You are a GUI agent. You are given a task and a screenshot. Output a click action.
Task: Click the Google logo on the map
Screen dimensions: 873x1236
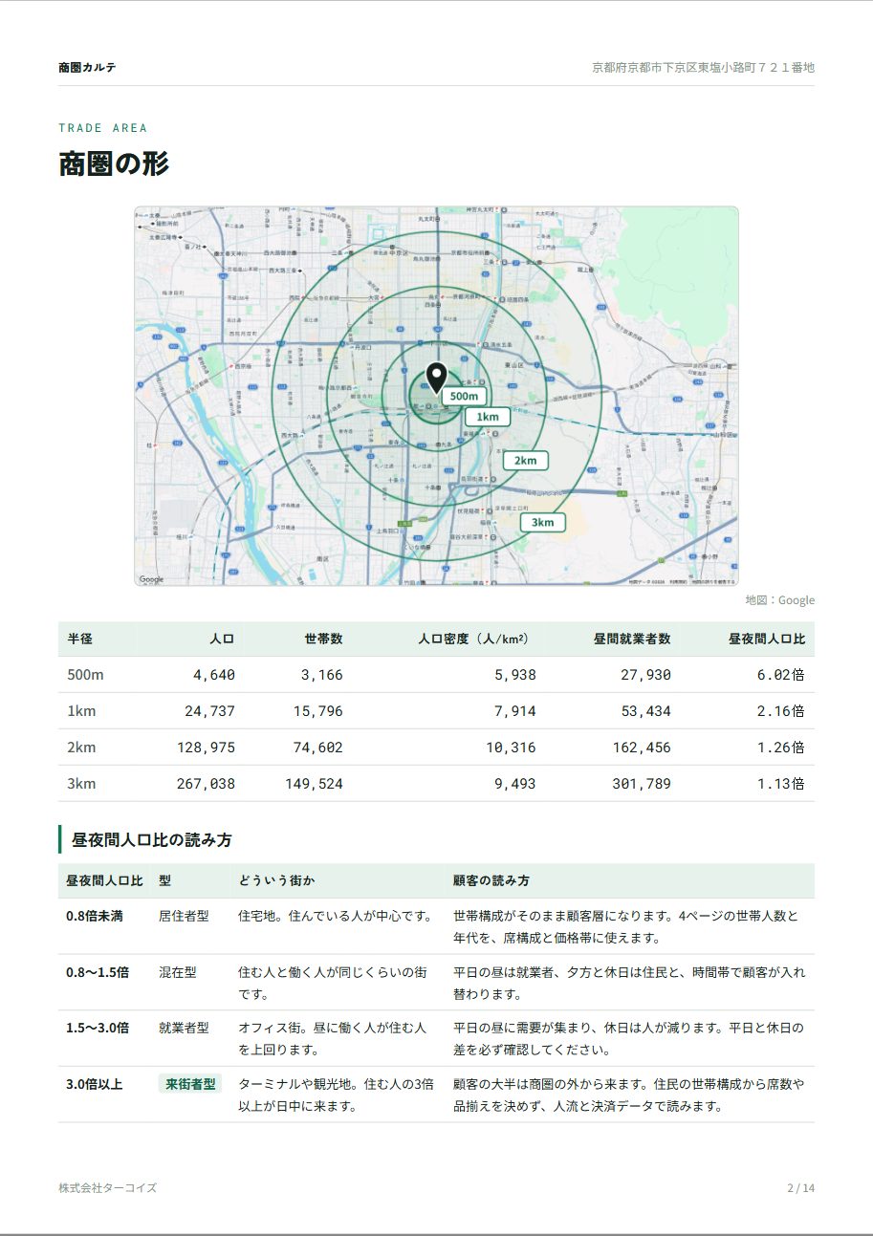(151, 579)
